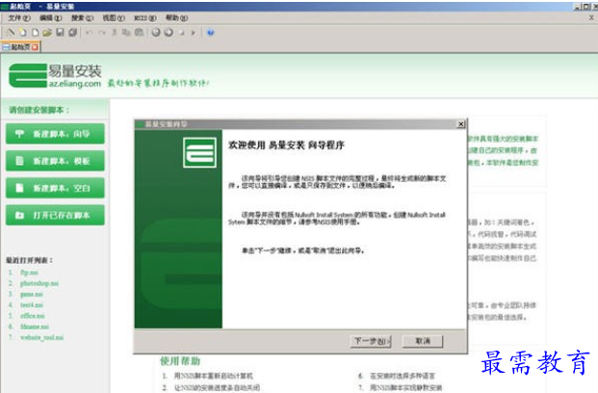Click 新建脚本: 模板 green button
This screenshot has height=393, width=598.
pos(55,161)
